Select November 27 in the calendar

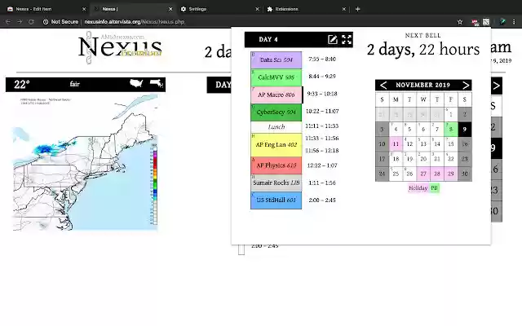[x=423, y=174]
